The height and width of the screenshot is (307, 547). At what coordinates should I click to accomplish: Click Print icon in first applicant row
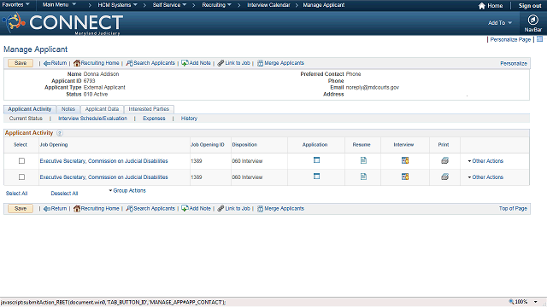click(444, 160)
